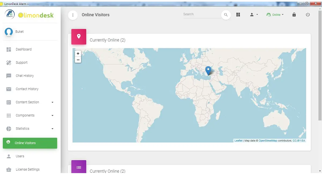The image size is (322, 175).
Task: Click the power logout icon
Action: coord(308,15)
